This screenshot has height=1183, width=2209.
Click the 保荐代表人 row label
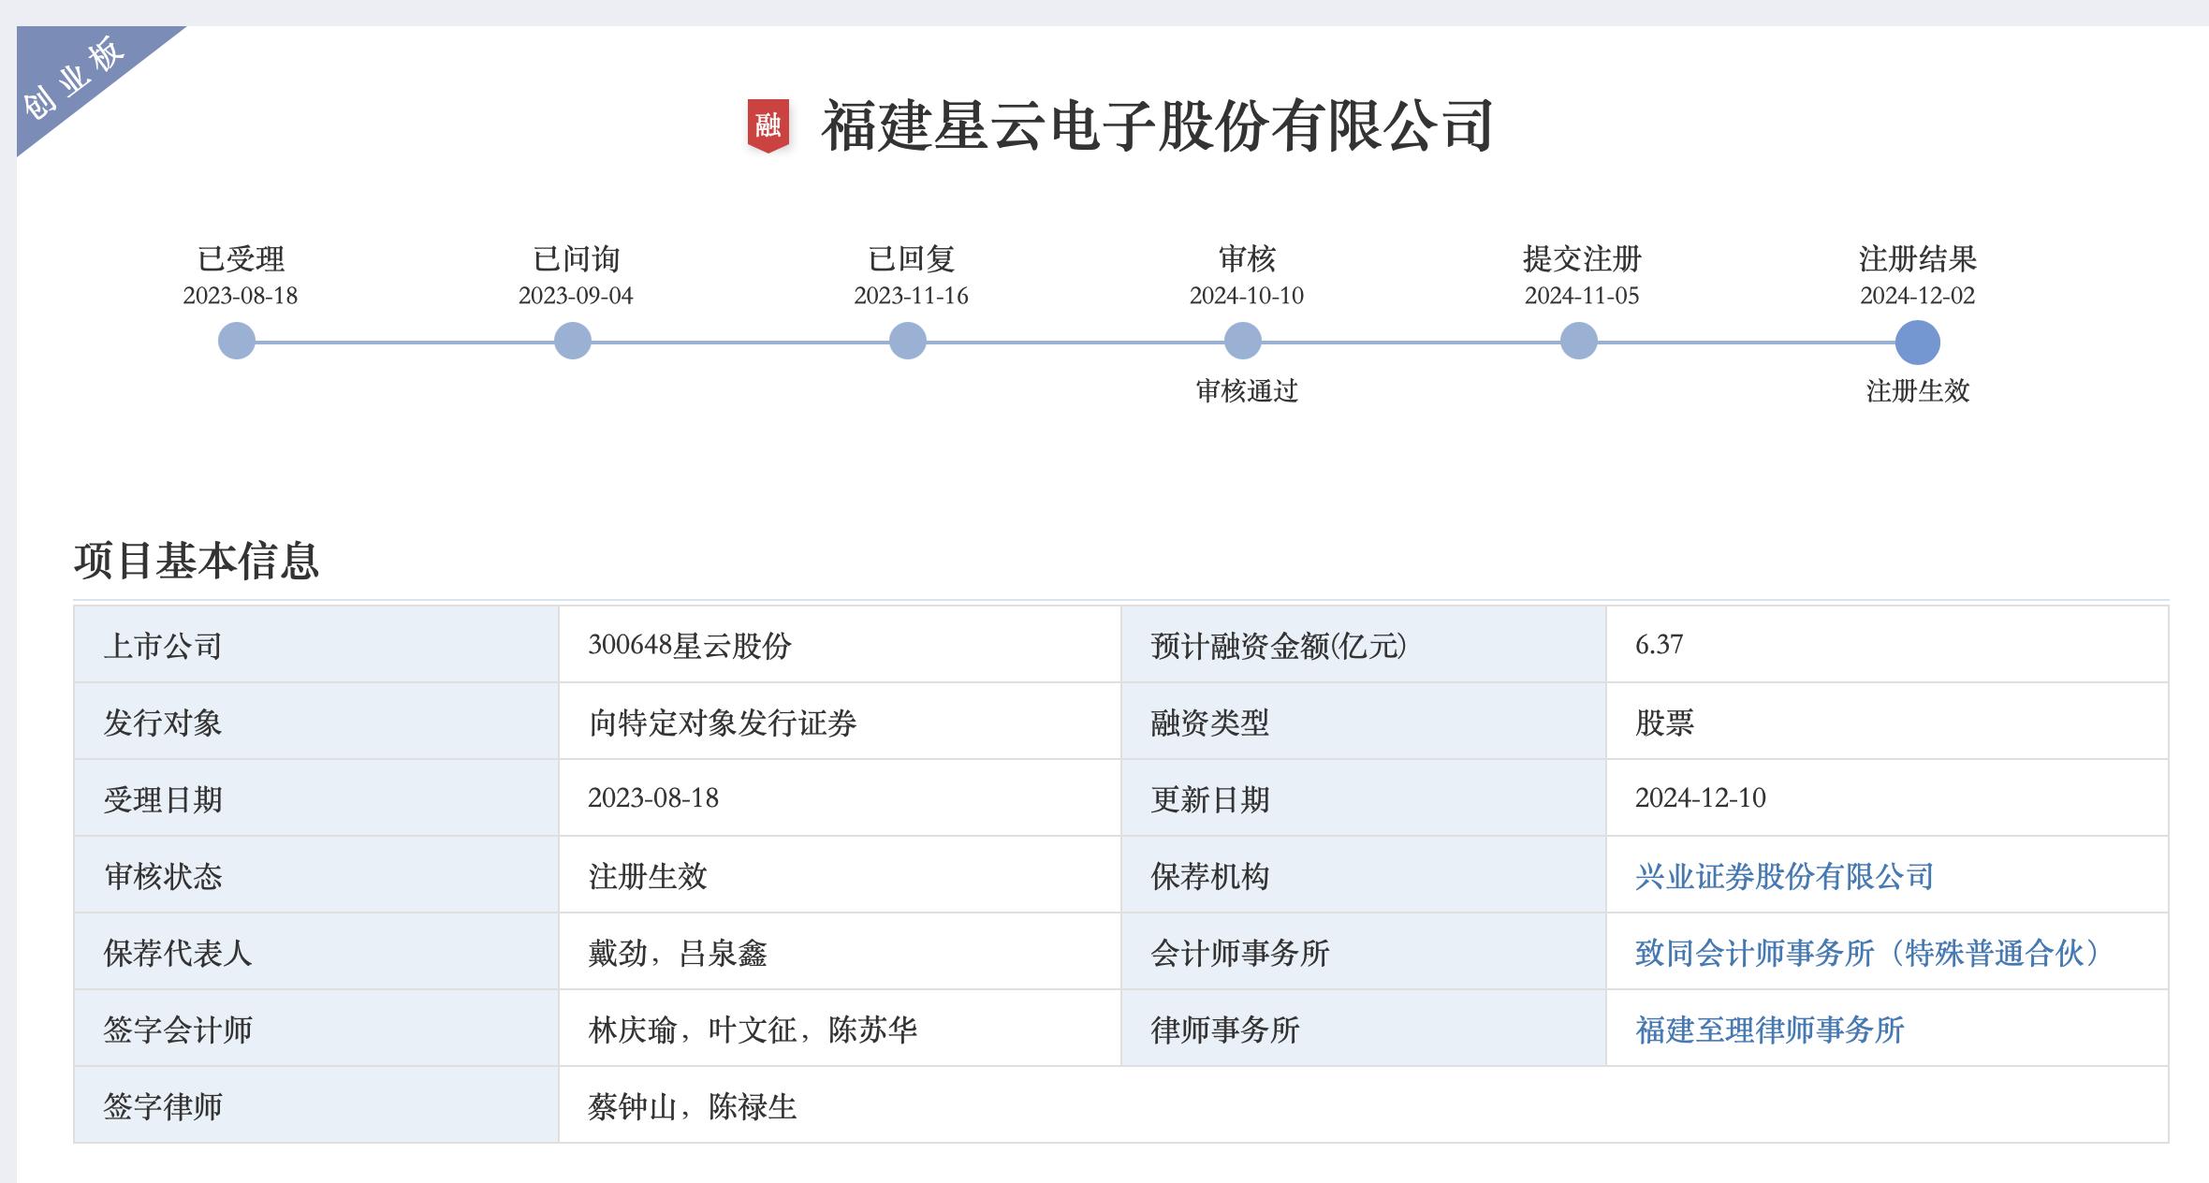[x=178, y=954]
